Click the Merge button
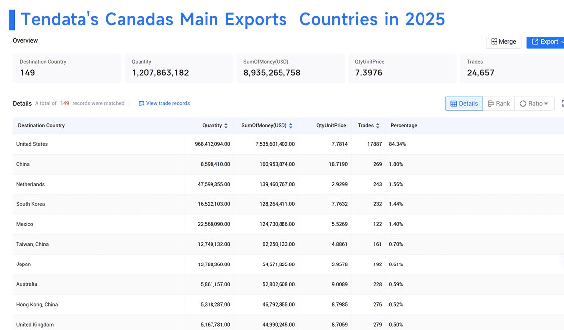The height and width of the screenshot is (330, 564). click(x=503, y=42)
